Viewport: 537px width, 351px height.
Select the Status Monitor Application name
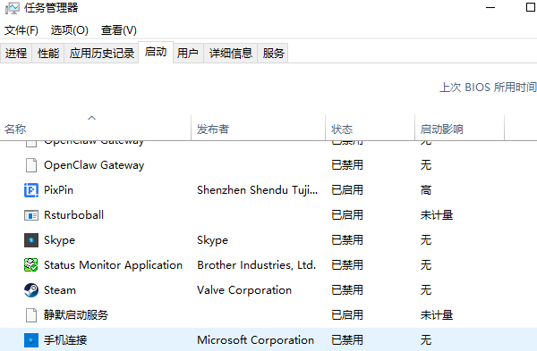pyautogui.click(x=113, y=265)
